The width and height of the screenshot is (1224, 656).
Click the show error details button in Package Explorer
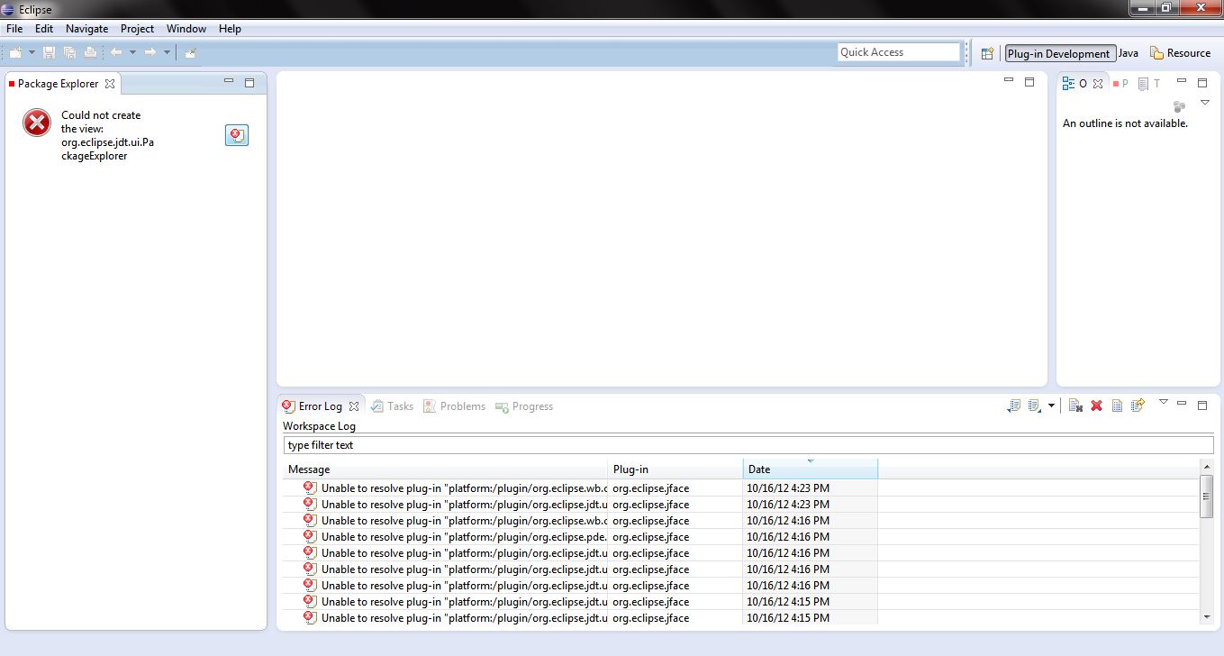click(236, 135)
